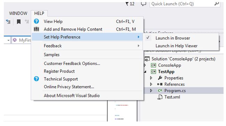The width and height of the screenshot is (226, 126).
Task: Select Launch in Browser option
Action: coord(181,38)
